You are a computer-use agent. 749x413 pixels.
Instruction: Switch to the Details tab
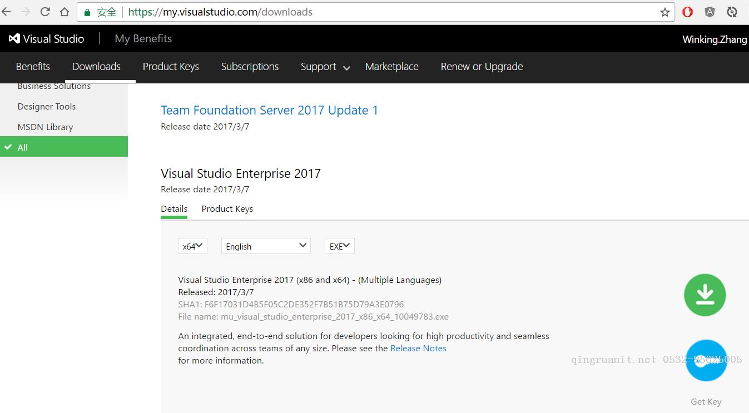coord(174,209)
